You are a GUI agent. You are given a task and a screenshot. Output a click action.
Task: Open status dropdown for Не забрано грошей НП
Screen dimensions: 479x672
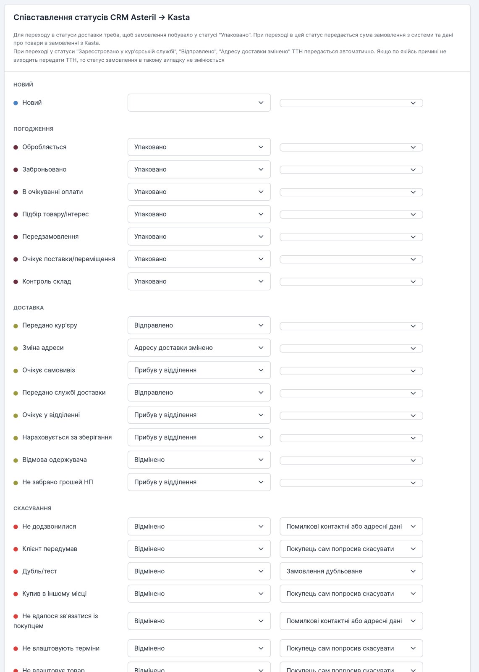coord(199,482)
